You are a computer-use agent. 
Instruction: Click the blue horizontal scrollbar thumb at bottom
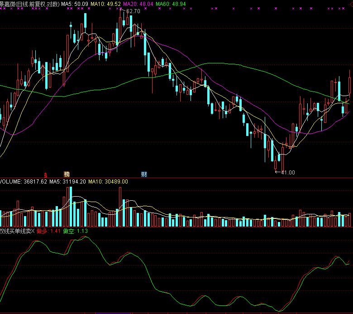tap(113, 314)
